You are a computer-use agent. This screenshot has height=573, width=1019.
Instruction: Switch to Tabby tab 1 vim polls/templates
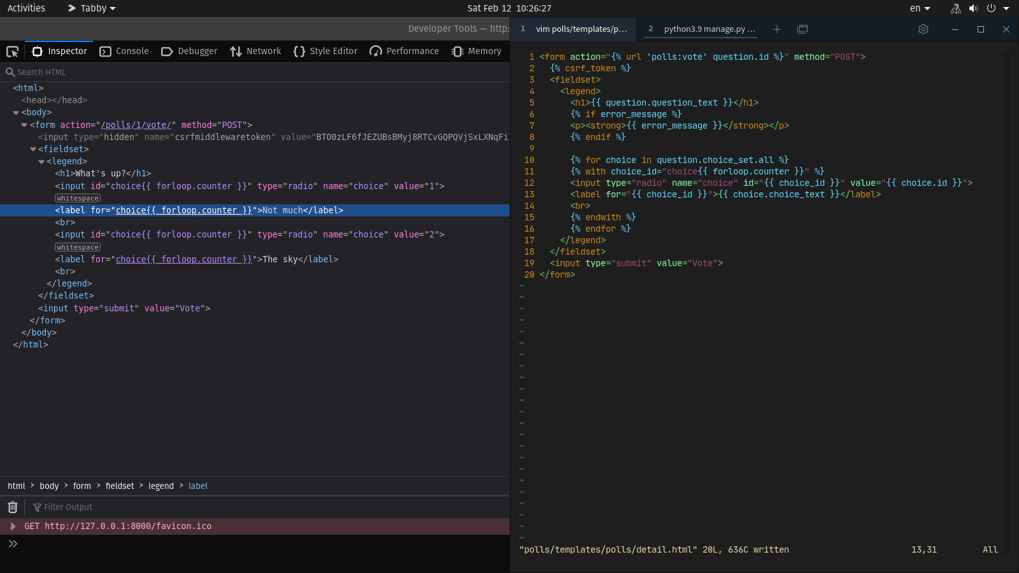574,29
